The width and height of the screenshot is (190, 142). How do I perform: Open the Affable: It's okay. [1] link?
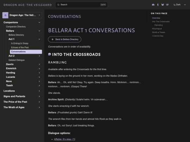click(x=64, y=139)
